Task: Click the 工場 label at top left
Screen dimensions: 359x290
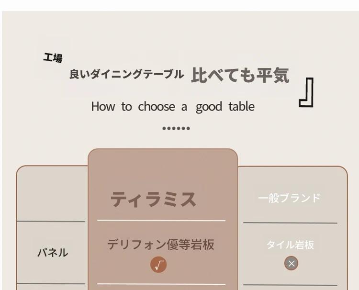Action: pos(53,58)
